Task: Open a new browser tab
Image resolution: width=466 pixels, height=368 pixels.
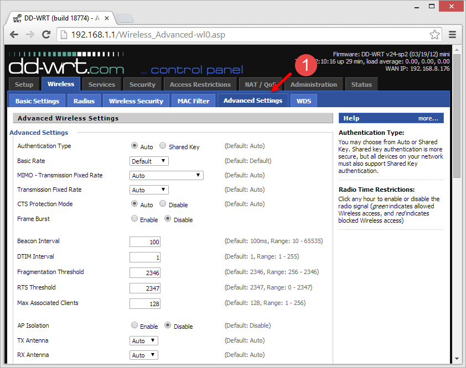Action: tap(125, 18)
